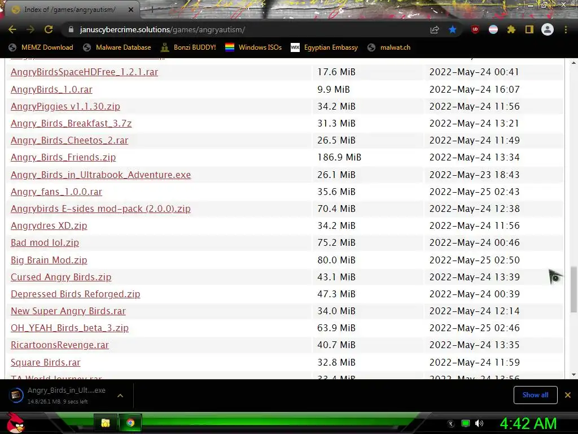Click the blue bookmark star icon

point(453,30)
